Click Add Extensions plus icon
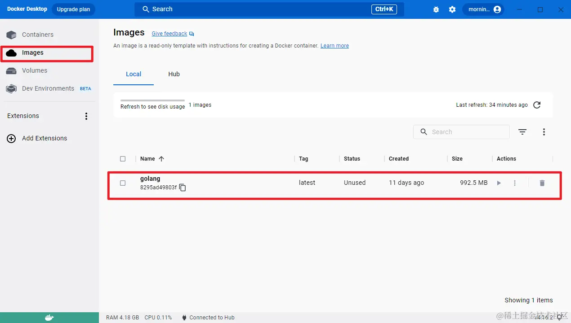571x323 pixels. pyautogui.click(x=11, y=139)
